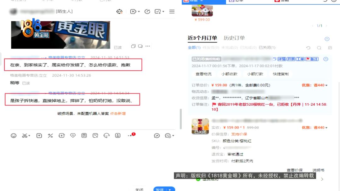Click the shopping bag recommend icon in toolbar
Viewport: 340px width, 191px height.
coord(95,136)
